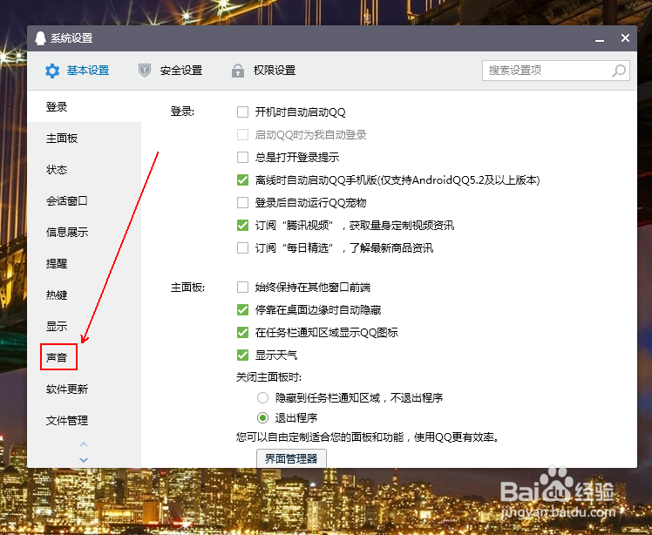Click the 界面管理器 button

pos(291,458)
